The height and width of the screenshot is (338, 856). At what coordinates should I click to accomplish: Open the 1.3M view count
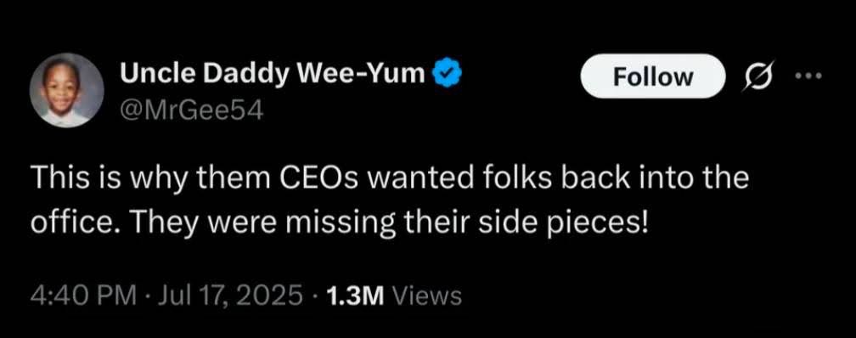355,296
